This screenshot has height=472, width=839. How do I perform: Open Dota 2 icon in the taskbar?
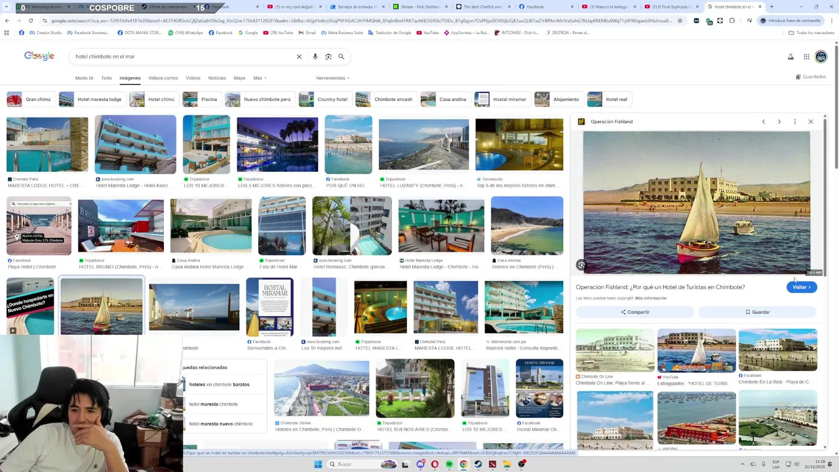(492, 464)
